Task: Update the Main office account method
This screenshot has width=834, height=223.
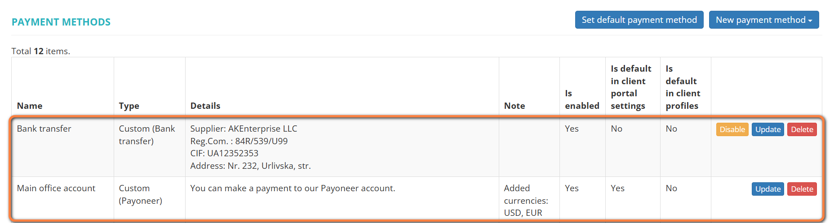Action: click(x=767, y=189)
